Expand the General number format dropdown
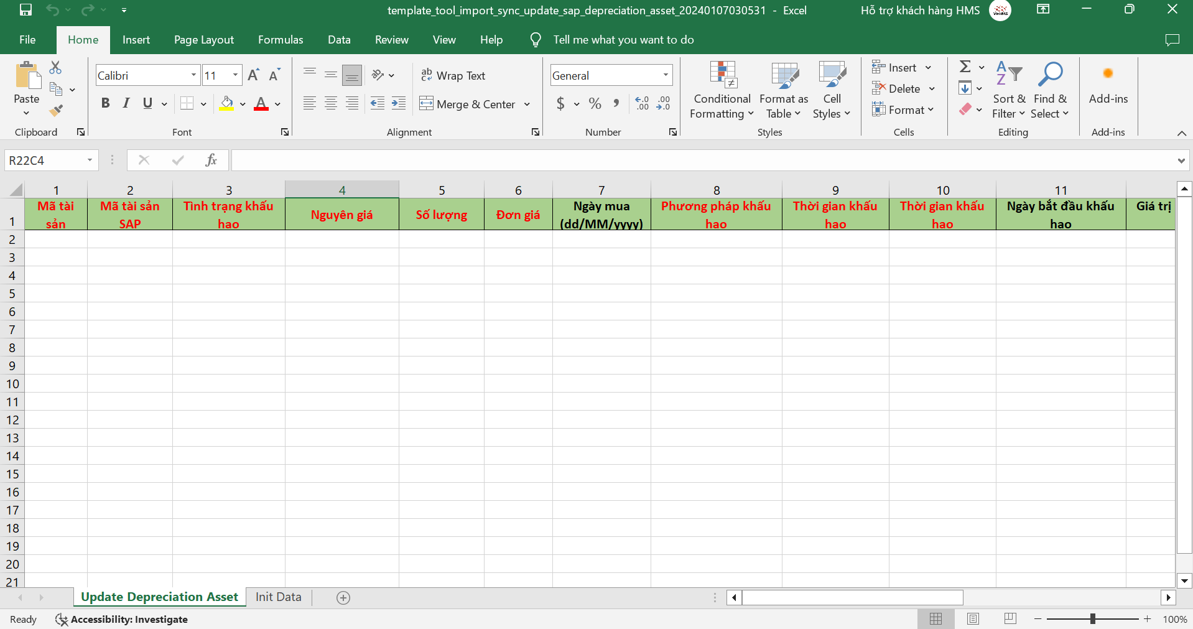 click(x=666, y=75)
